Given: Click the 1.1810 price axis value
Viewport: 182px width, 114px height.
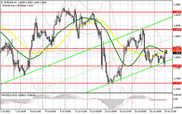Looking at the screenshot, I should 177,57.
